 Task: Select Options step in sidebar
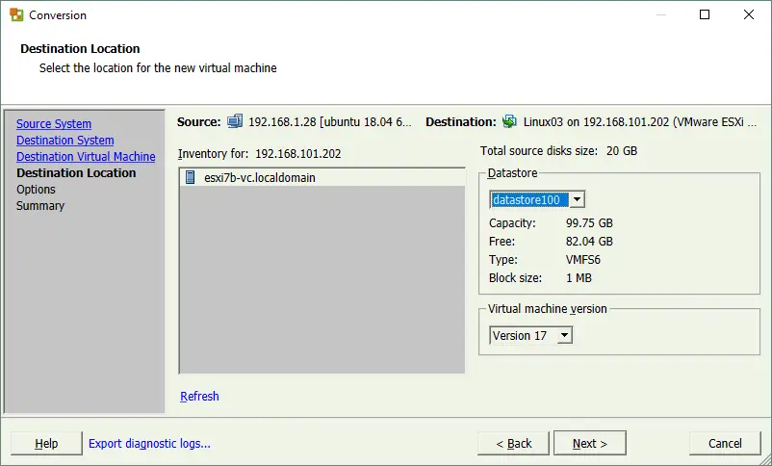pyautogui.click(x=36, y=189)
